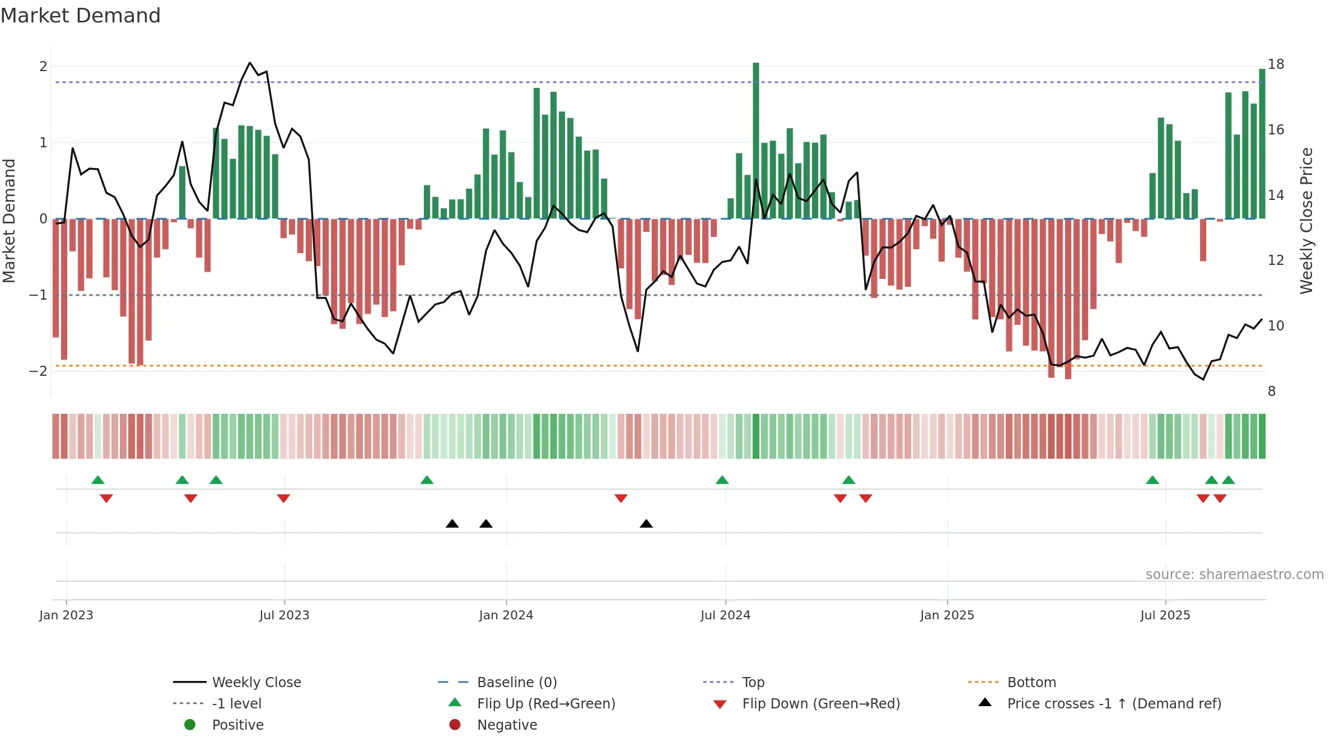
Task: Click the first flip-up marker near Jan 2023
Action: pyautogui.click(x=98, y=480)
